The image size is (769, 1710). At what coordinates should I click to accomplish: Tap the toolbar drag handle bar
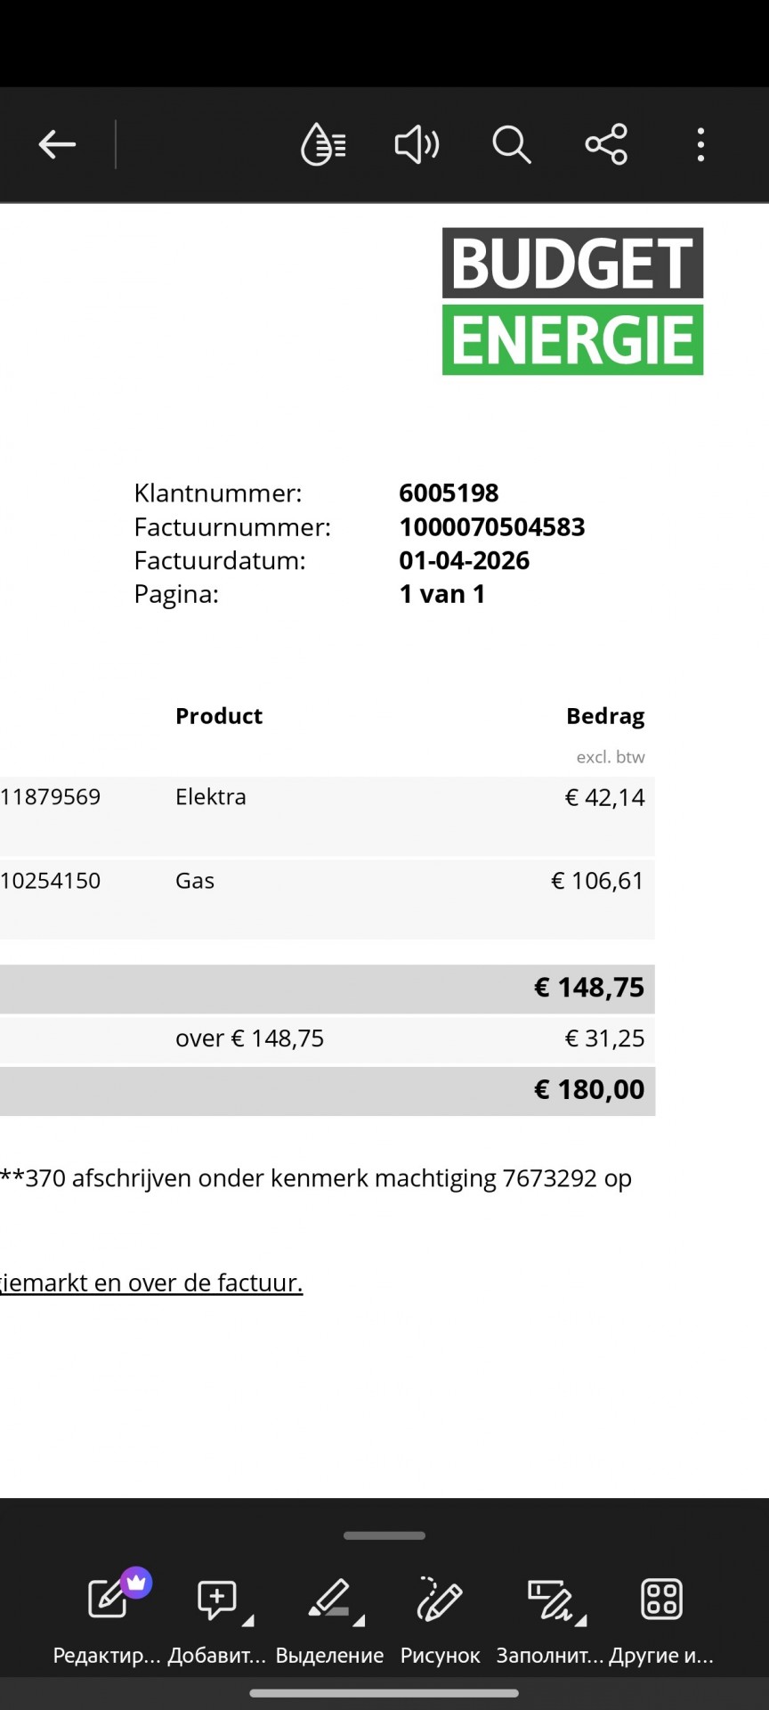(x=384, y=1535)
